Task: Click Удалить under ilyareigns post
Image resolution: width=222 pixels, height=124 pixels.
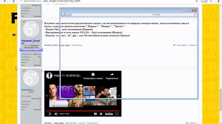Action: click(82, 123)
